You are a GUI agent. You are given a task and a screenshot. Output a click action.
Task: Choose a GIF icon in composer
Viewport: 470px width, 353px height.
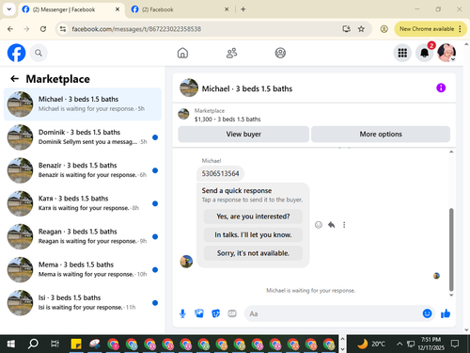[232, 313]
